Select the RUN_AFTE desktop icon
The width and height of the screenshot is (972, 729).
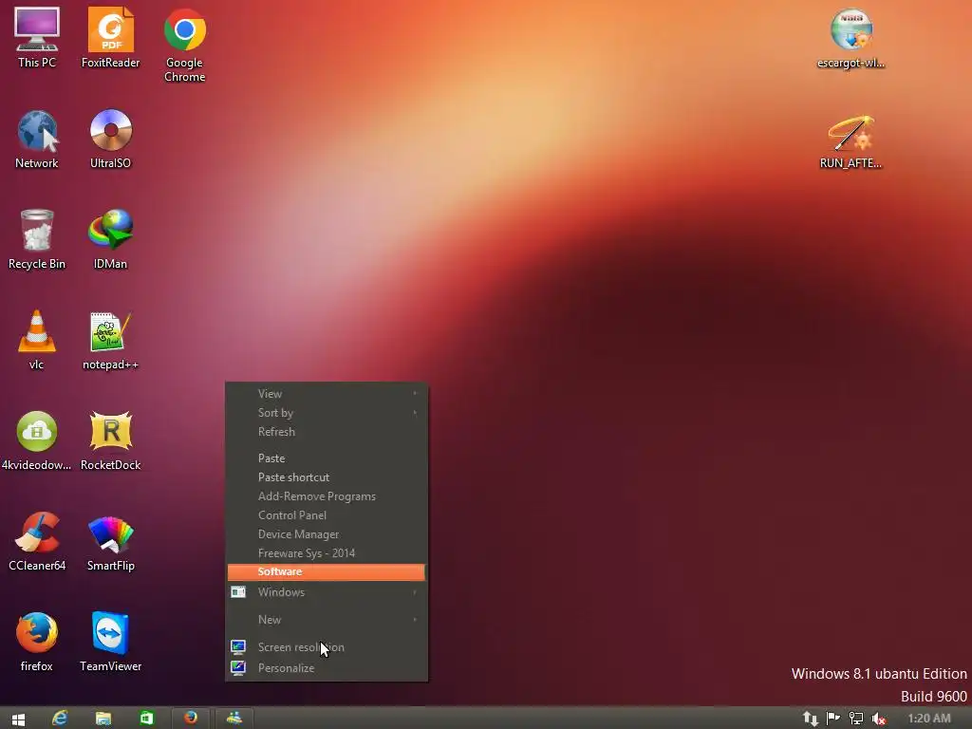pyautogui.click(x=850, y=141)
